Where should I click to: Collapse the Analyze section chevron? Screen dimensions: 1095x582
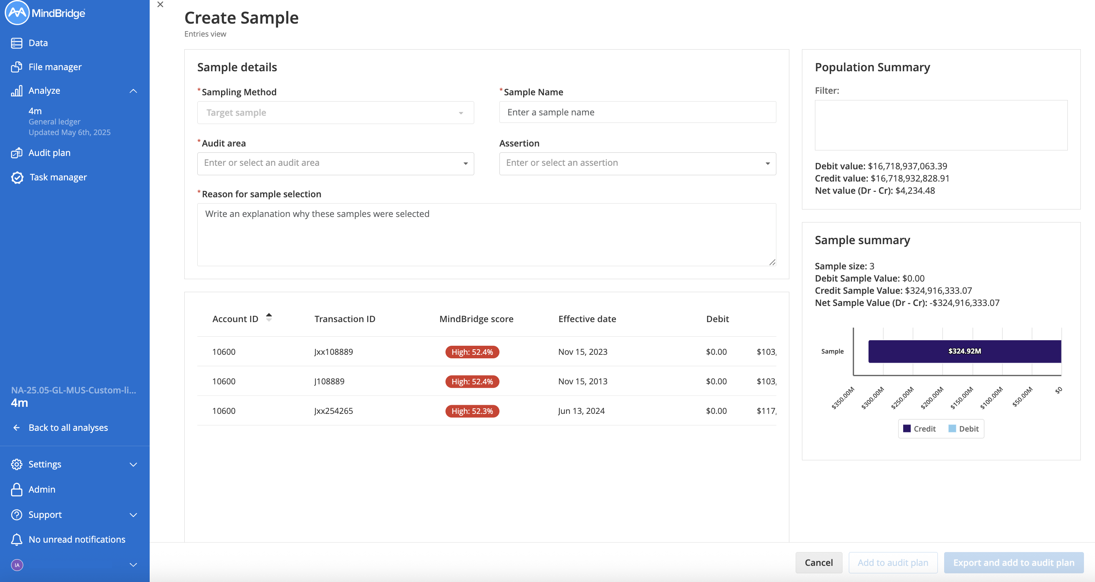coord(134,91)
